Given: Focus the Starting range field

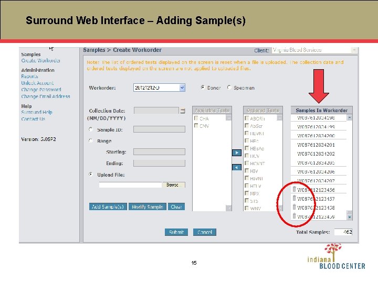Looking at the screenshot, I should [x=159, y=151].
